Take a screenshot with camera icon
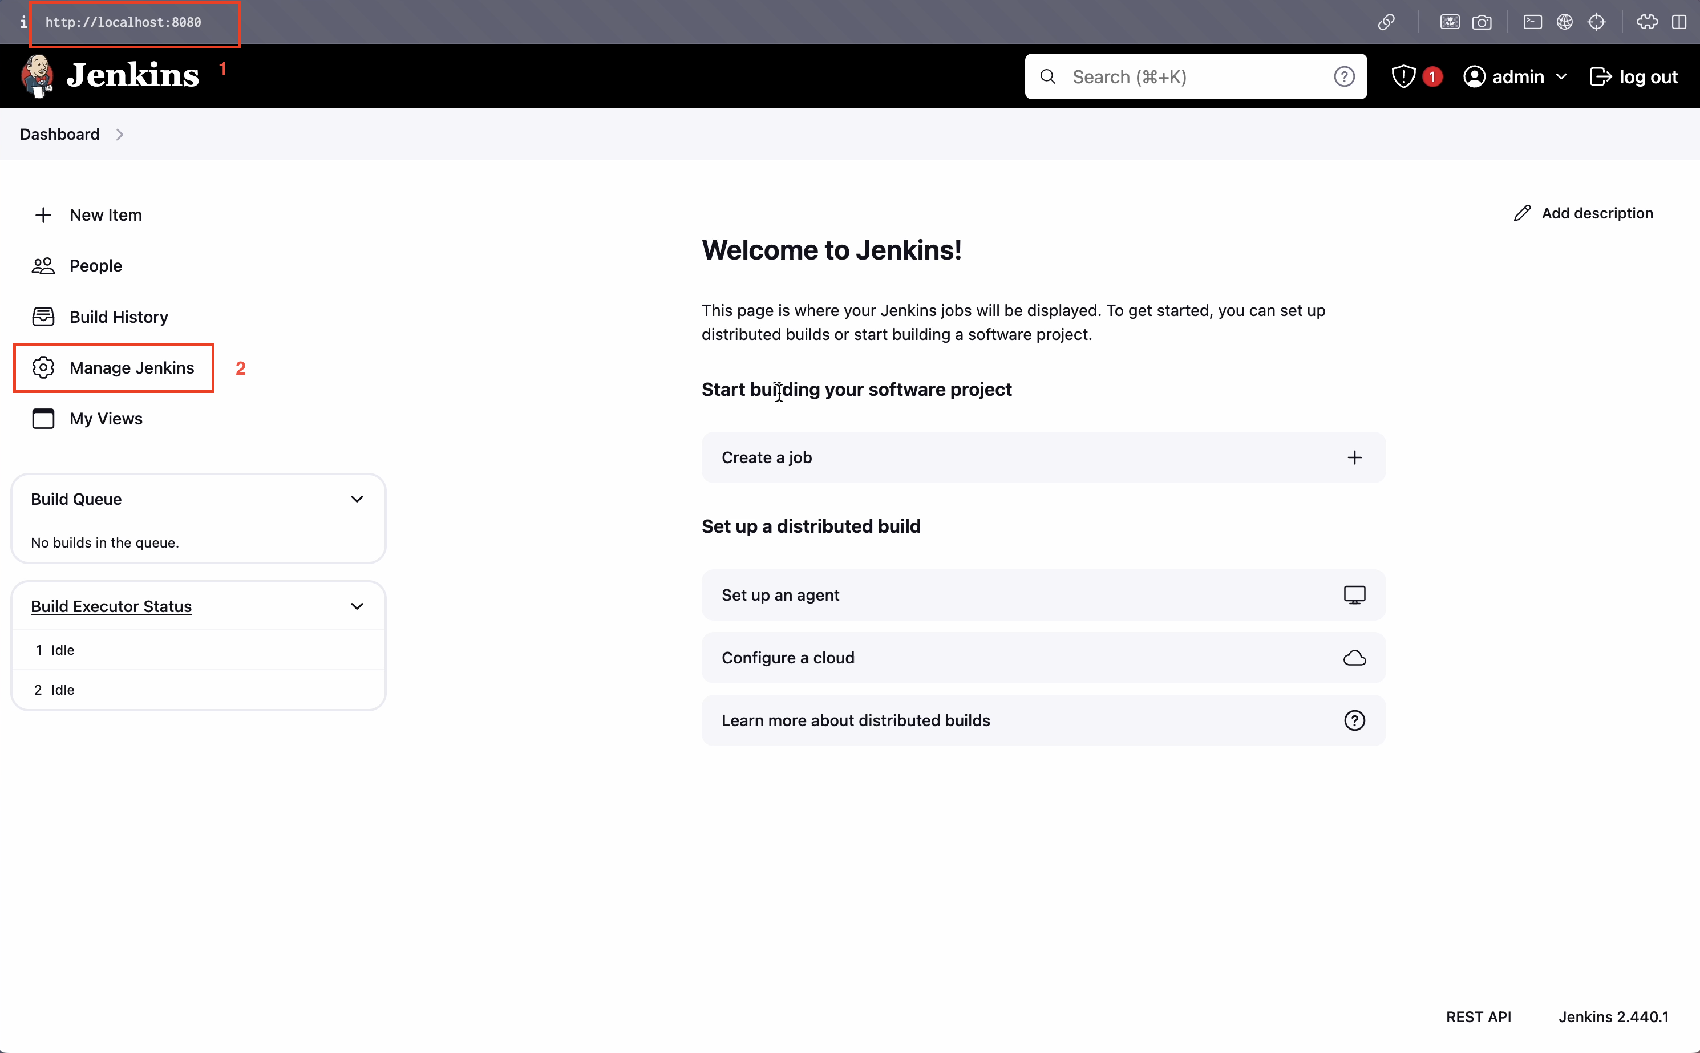Screen dimensions: 1700x1053 tap(1482, 22)
